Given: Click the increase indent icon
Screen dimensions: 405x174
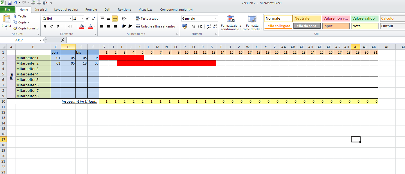Looking at the screenshot, I should pyautogui.click(x=130, y=26).
